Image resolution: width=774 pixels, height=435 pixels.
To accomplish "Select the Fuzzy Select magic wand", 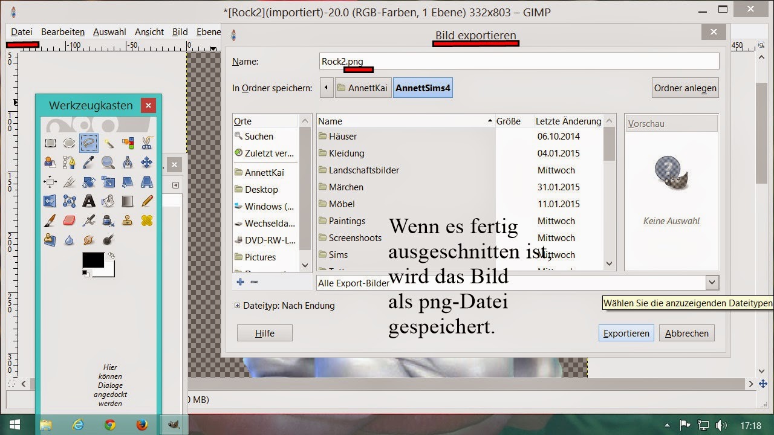I will [108, 143].
